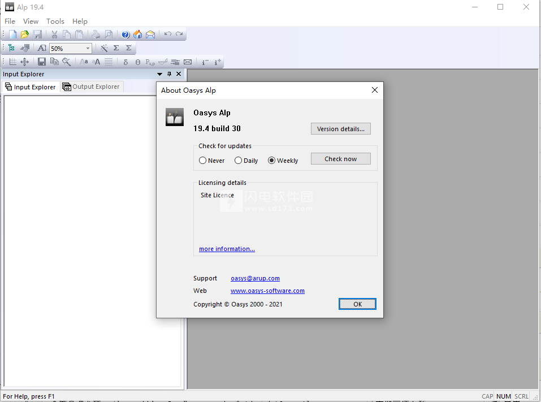Viewport: 541px width, 402px height.
Task: Click the wizard wand icon
Action: (x=104, y=48)
